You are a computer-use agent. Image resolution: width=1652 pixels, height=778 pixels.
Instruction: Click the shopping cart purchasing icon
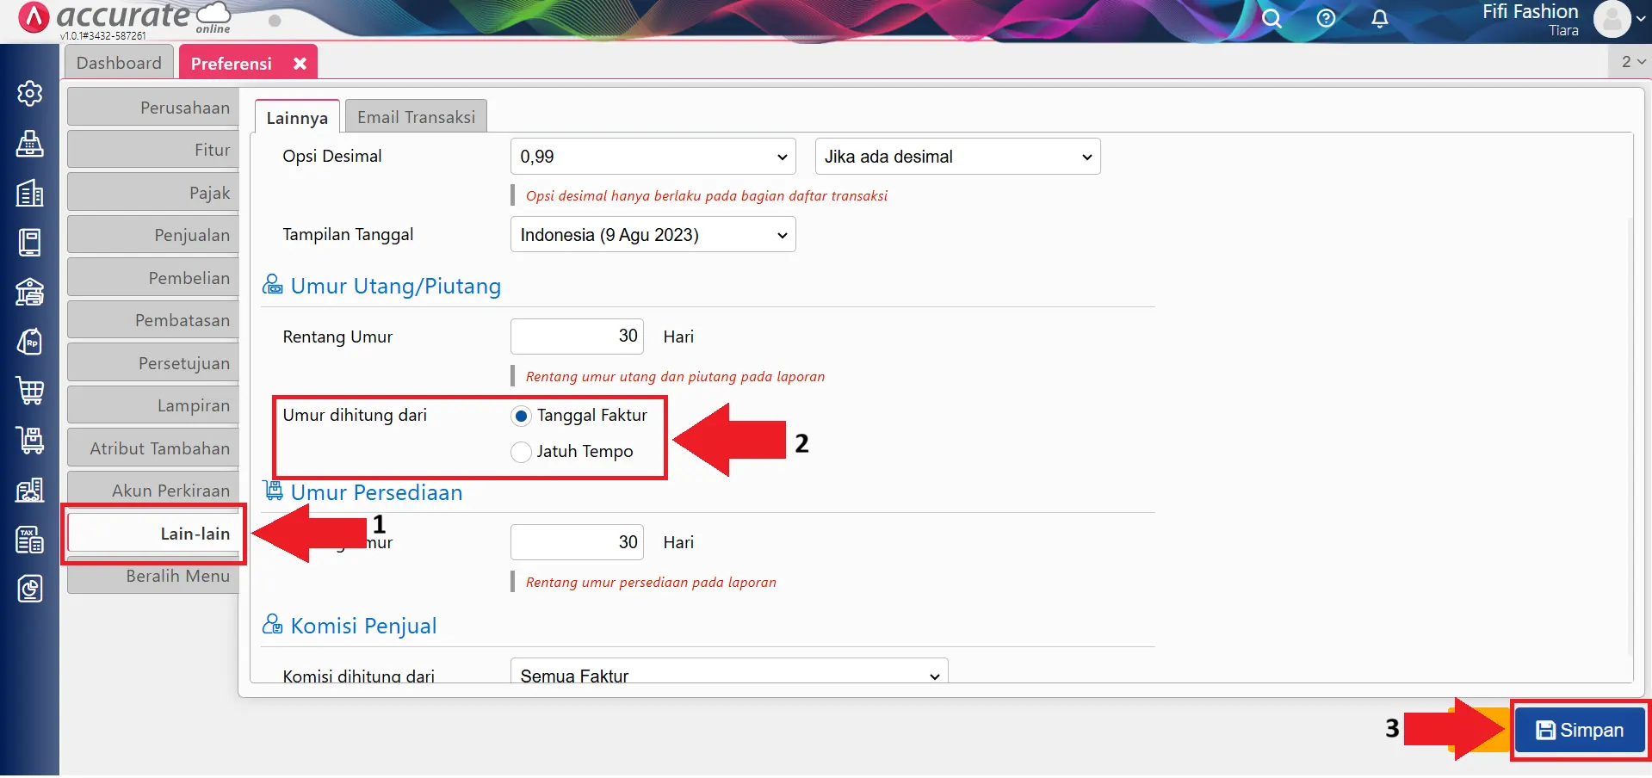click(30, 392)
